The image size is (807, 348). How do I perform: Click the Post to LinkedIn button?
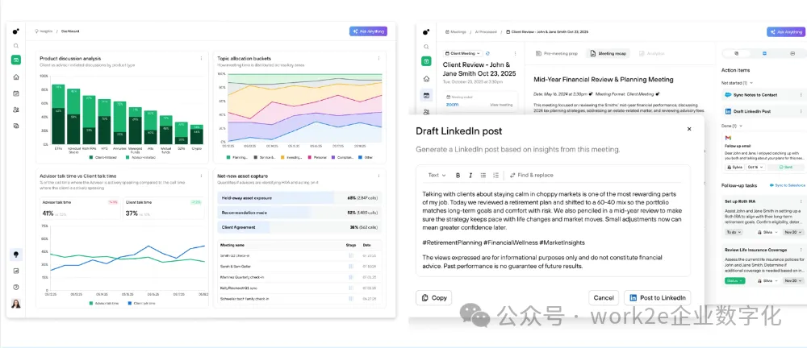tap(657, 297)
